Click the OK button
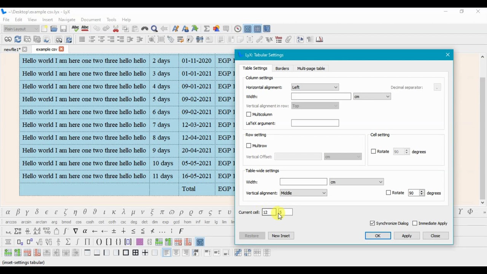487x274 pixels. [378, 236]
